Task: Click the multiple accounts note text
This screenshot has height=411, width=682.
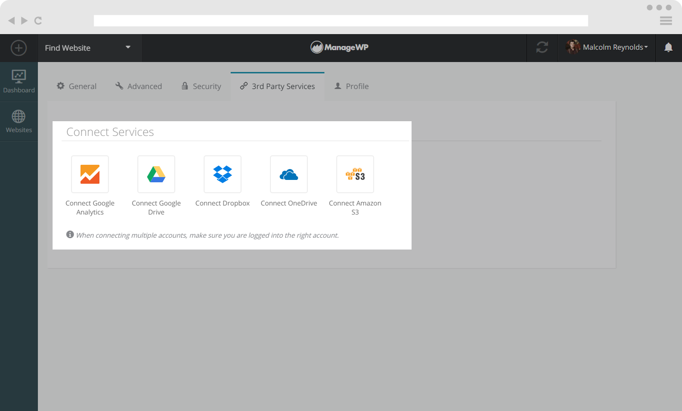Action: (207, 235)
